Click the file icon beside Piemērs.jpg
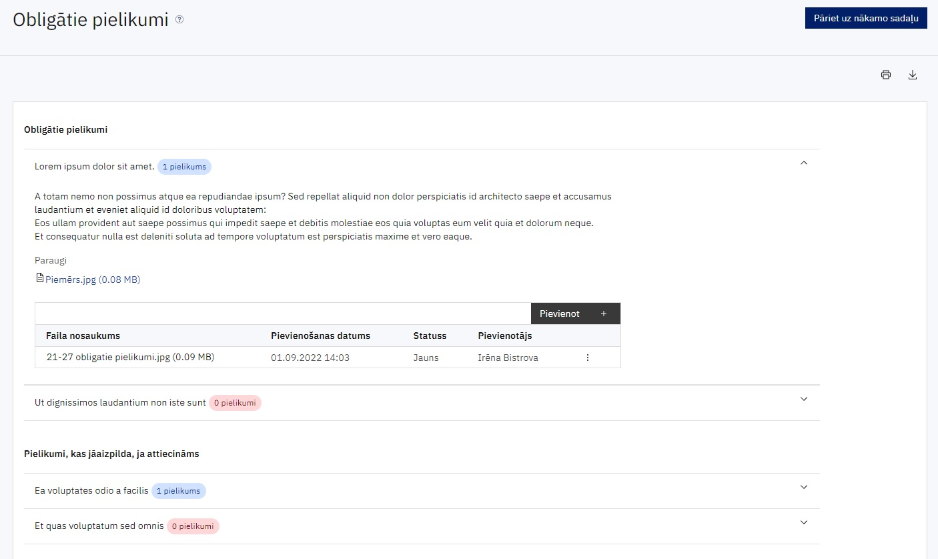This screenshot has height=559, width=938. click(x=39, y=278)
